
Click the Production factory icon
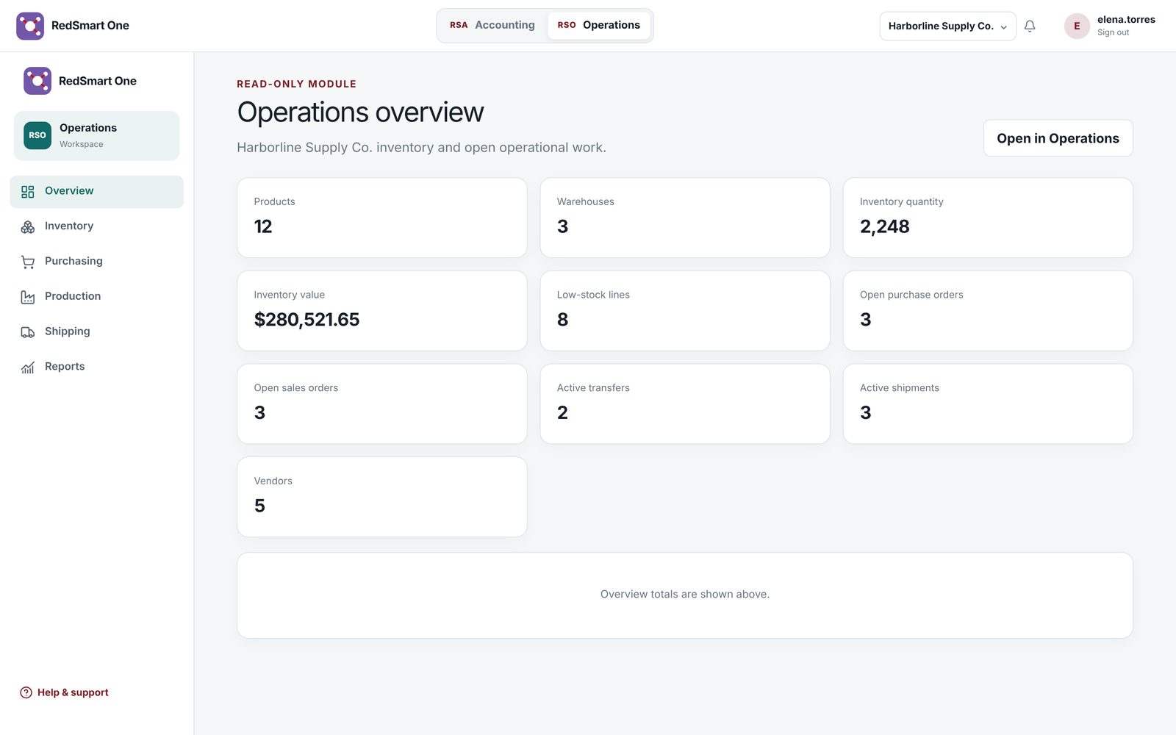click(x=28, y=297)
